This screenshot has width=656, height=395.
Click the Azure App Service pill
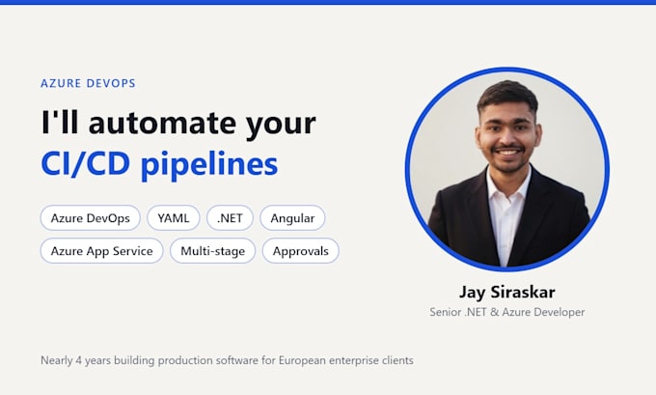(x=101, y=251)
